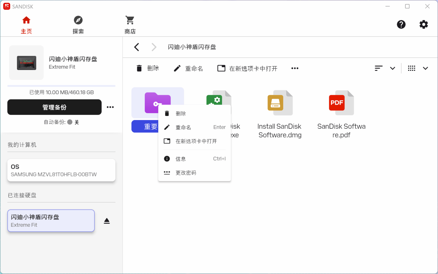Click the toolbar three-dots more options
438x274 pixels.
pos(295,68)
